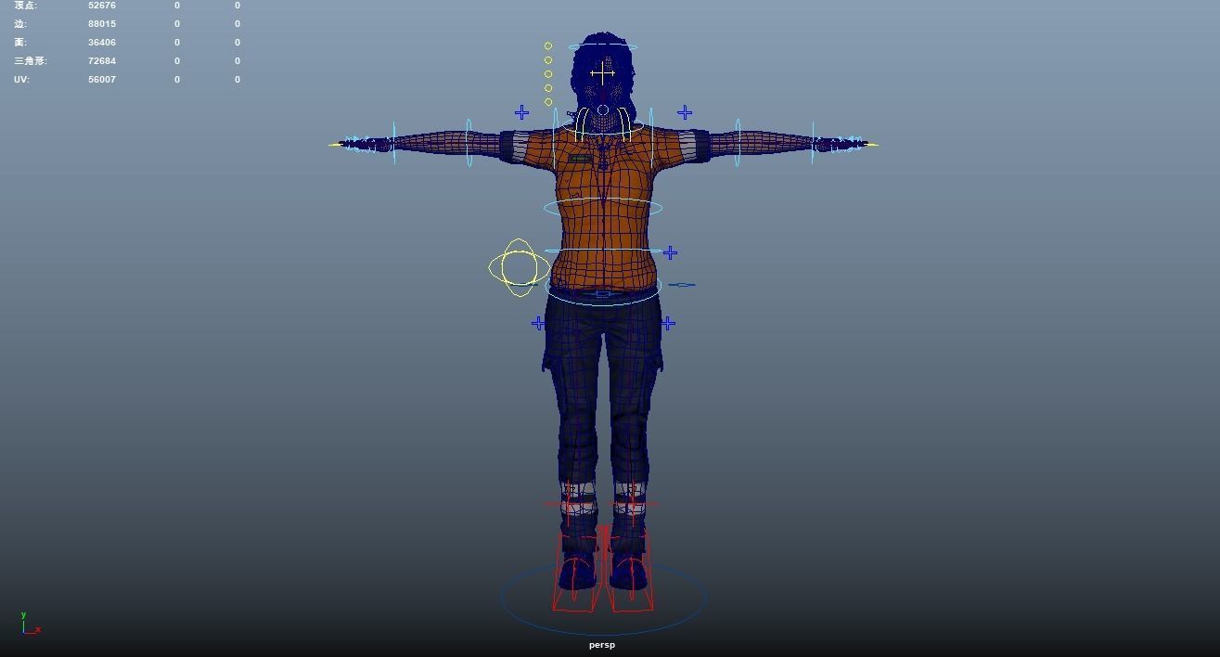The width and height of the screenshot is (1220, 657).
Task: Select ring control on screen-left wrist
Action: click(393, 143)
